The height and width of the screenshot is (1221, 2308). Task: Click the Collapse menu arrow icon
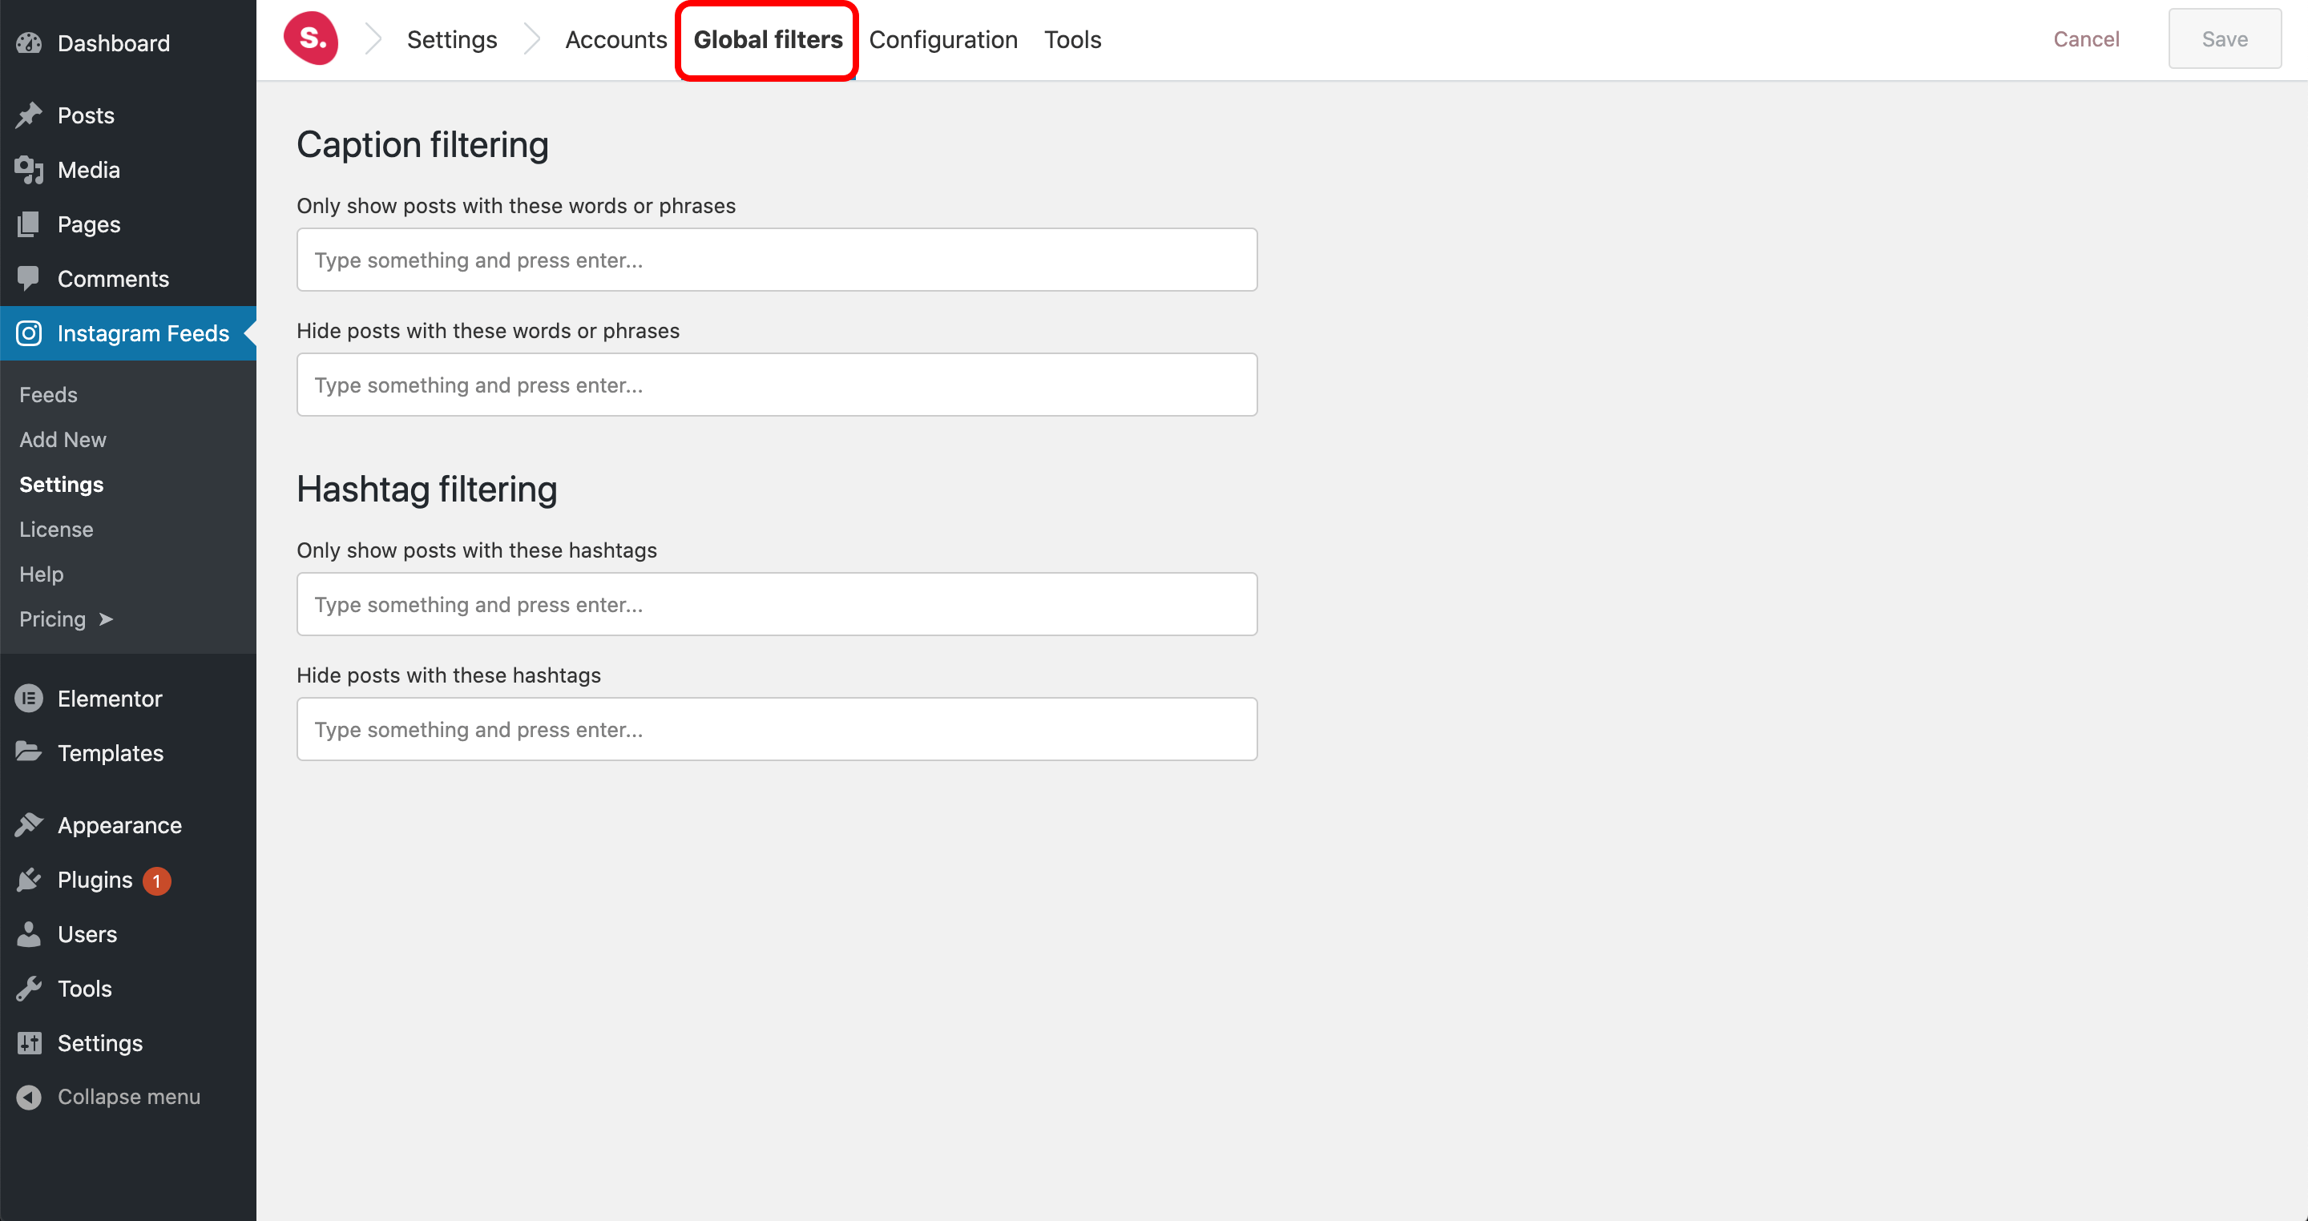(29, 1097)
